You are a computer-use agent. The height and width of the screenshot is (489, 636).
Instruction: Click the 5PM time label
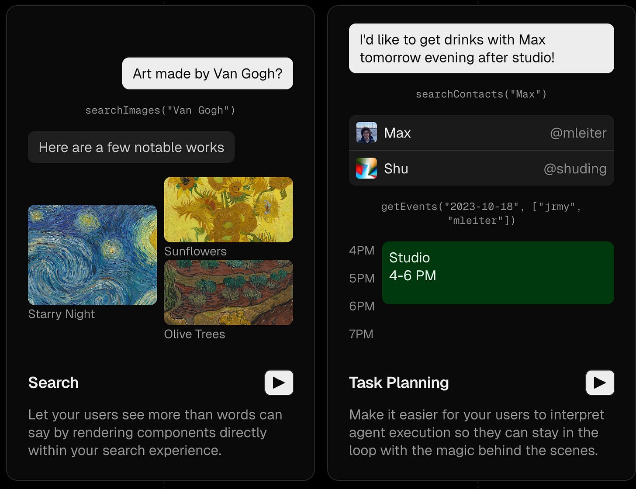point(362,279)
